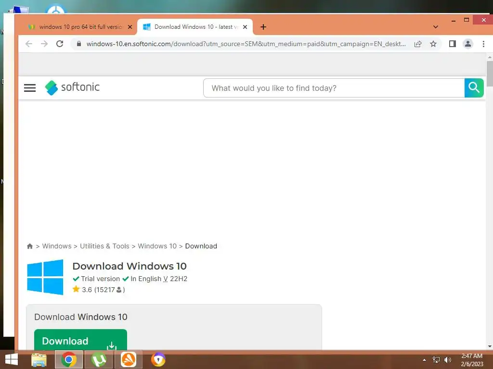Open new tab with plus button
493x369 pixels.
263,27
